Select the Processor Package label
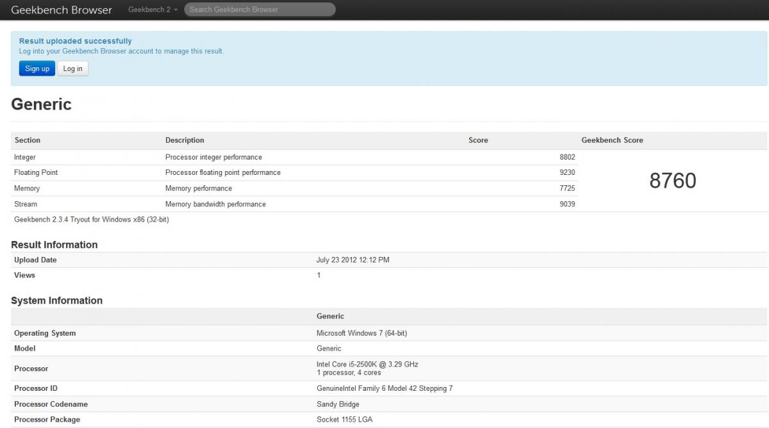Viewport: 769px width, 428px height. 47,420
